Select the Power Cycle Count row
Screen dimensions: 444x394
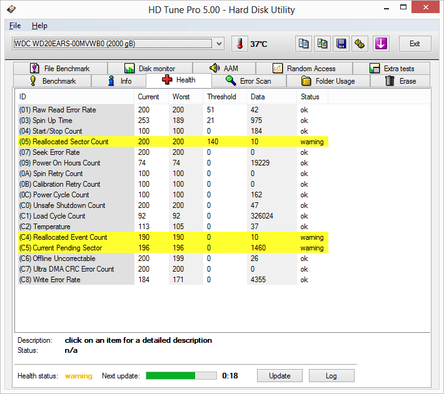(173, 195)
